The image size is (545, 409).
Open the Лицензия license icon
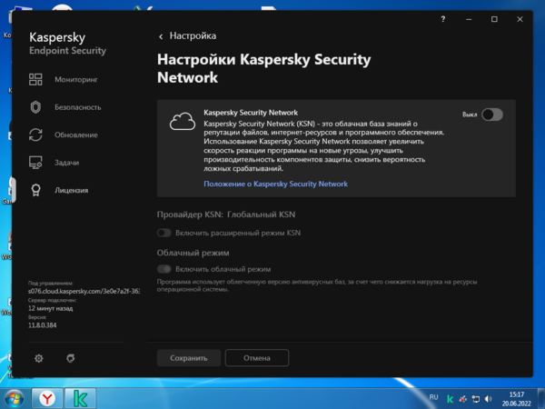point(36,191)
